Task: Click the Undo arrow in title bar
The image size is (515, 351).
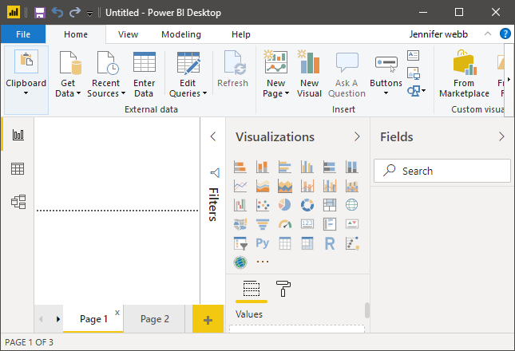Action: [57, 13]
